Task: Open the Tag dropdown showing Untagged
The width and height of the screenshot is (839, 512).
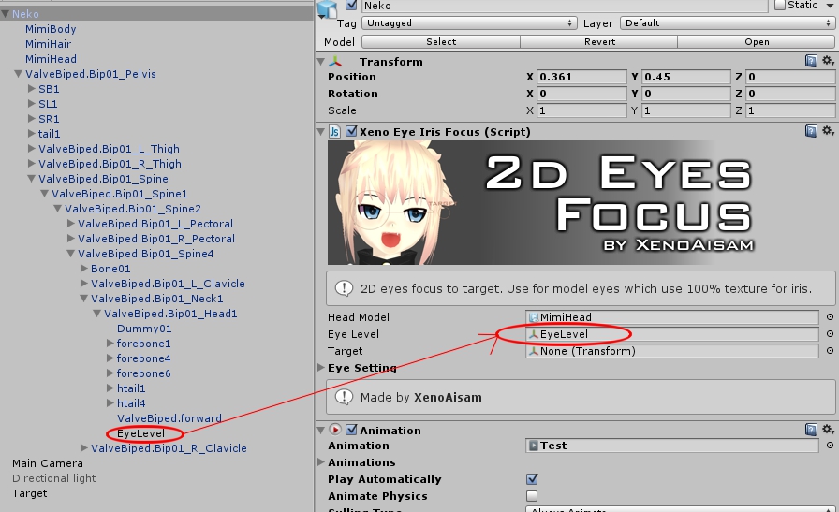Action: click(469, 22)
